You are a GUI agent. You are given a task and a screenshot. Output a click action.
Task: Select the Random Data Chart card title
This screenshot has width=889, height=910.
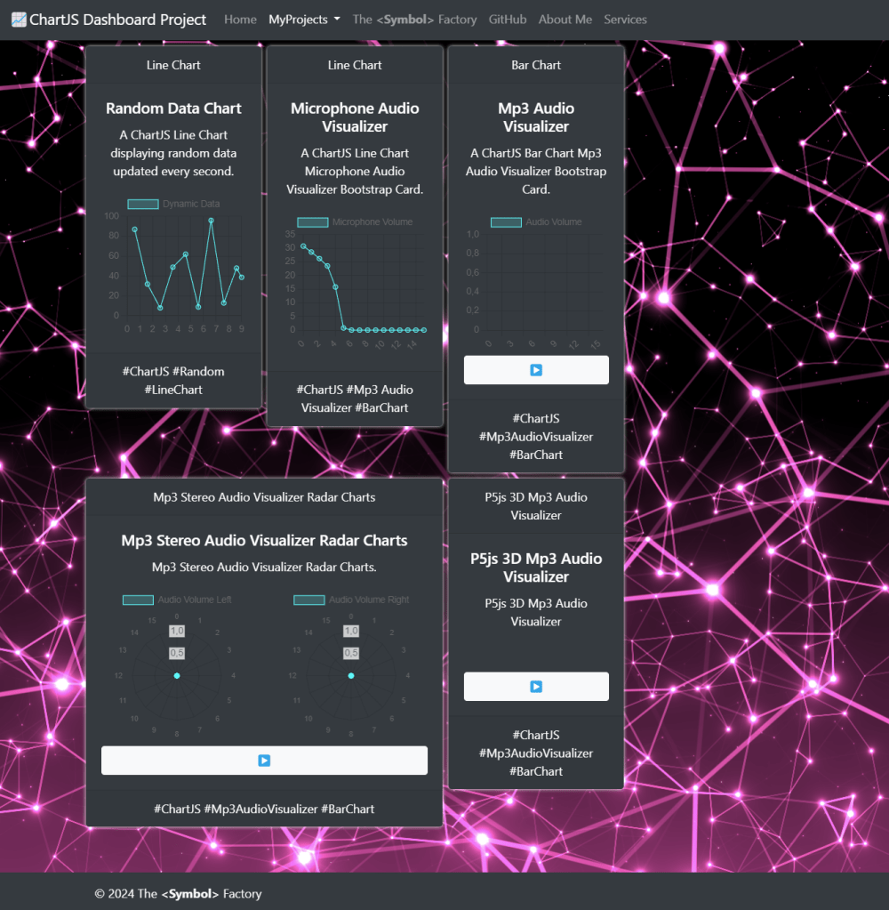point(173,109)
